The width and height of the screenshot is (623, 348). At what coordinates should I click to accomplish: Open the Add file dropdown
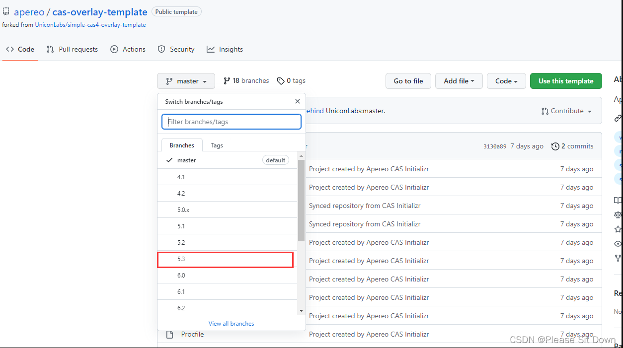pyautogui.click(x=459, y=81)
